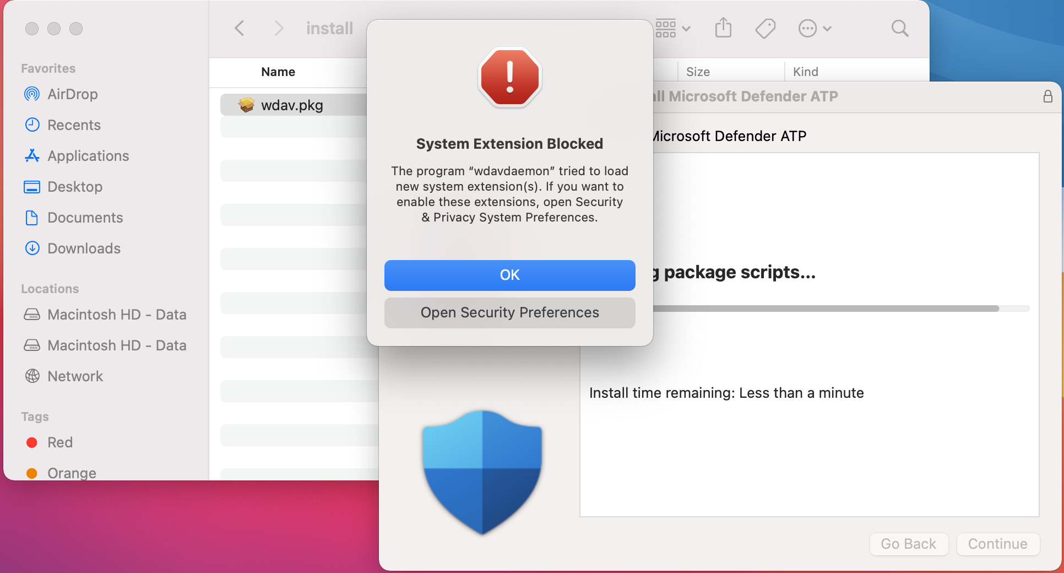This screenshot has height=573, width=1064.
Task: Open the ellipsis action menu dropdown
Action: pos(815,28)
